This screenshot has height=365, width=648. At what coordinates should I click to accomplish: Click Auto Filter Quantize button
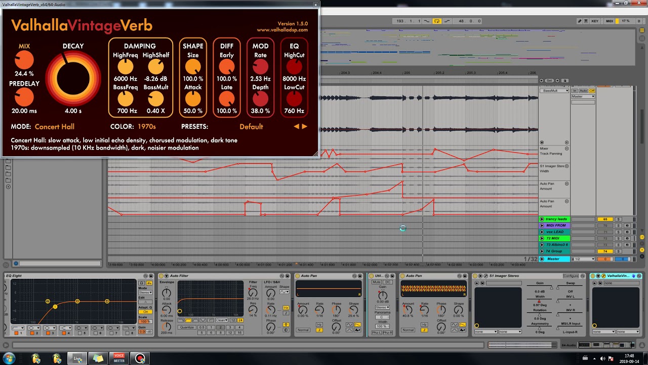pos(187,327)
